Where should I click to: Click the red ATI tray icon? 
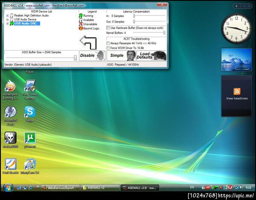(207, 188)
